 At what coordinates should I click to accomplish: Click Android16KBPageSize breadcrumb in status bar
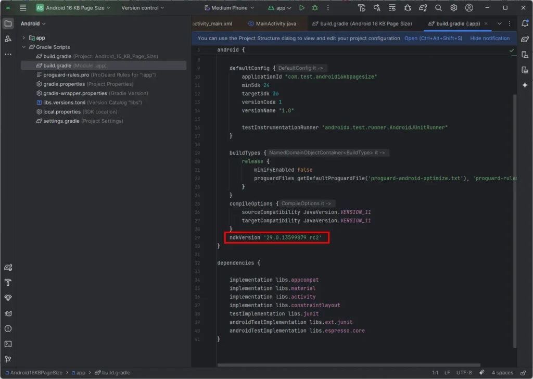(34, 373)
